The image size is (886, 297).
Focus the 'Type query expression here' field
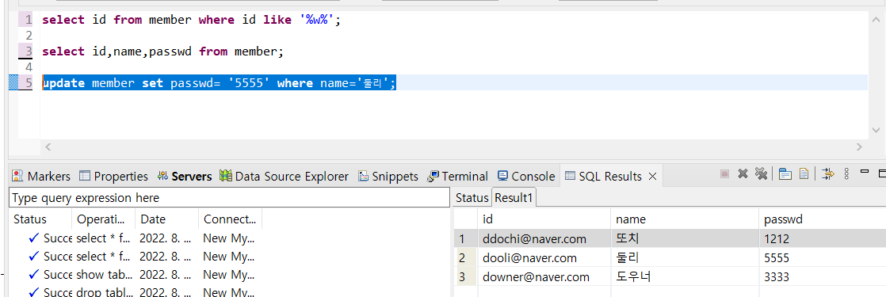click(x=229, y=198)
